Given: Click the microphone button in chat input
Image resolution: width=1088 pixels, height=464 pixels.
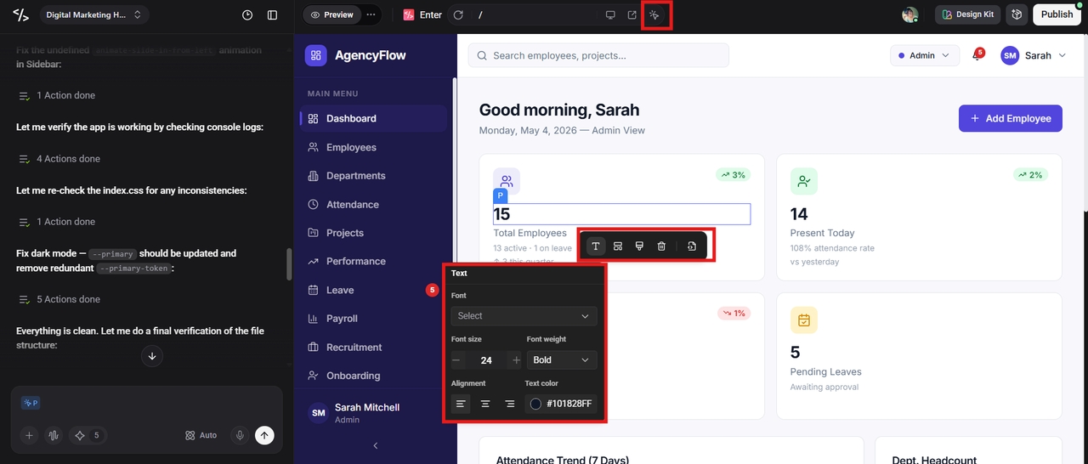Looking at the screenshot, I should click(240, 435).
